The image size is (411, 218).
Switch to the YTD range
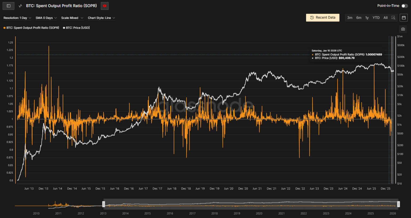376,18
